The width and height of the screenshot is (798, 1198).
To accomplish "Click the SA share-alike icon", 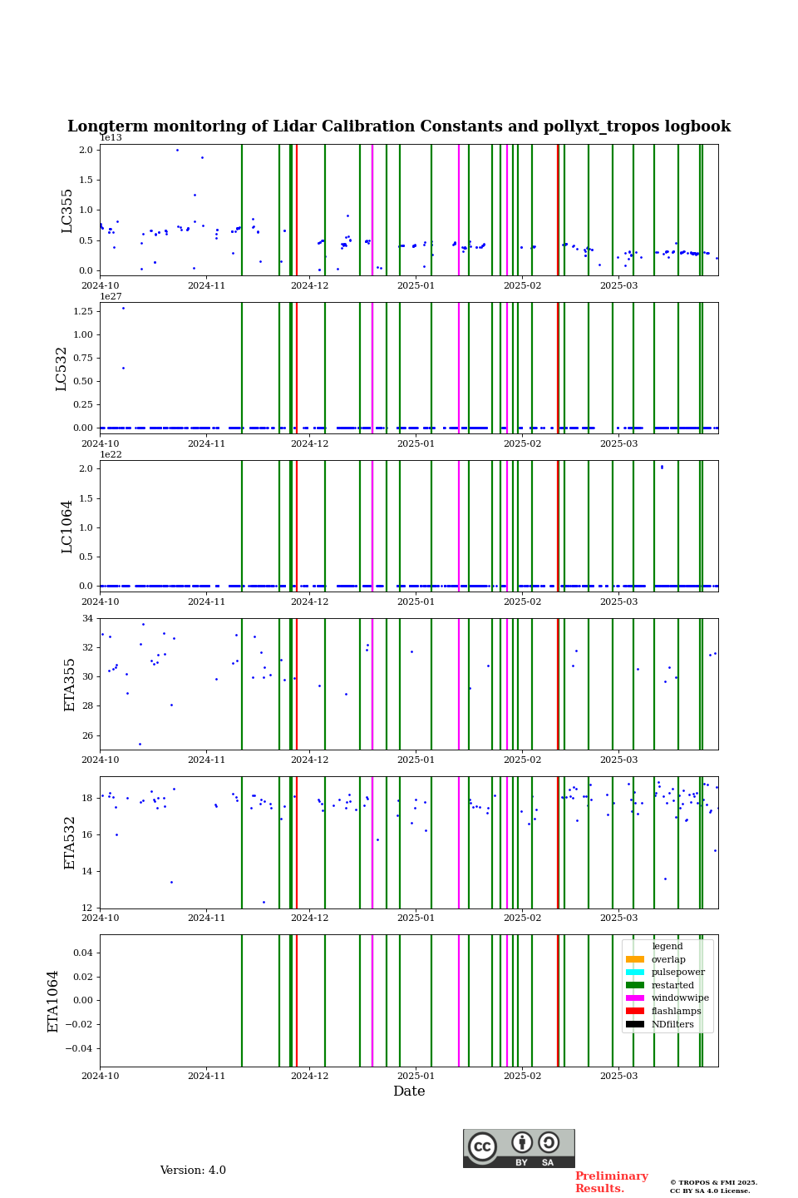I will coord(549,1142).
